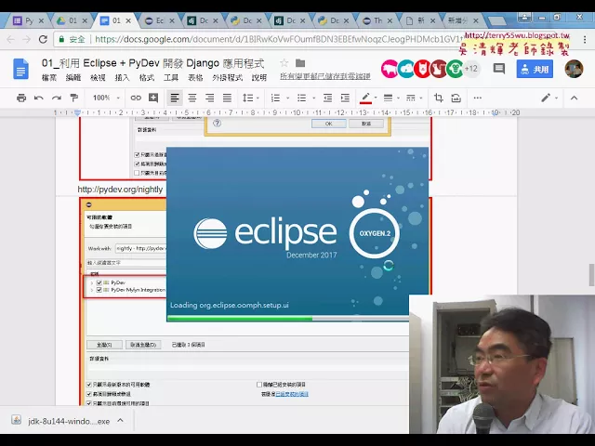Open the Google account avatar
Screen dimensions: 595x446
(x=574, y=69)
